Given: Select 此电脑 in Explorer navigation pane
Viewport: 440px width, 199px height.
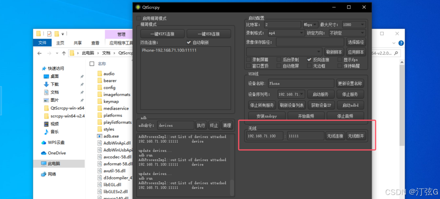Looking at the screenshot, I should [x=59, y=164].
